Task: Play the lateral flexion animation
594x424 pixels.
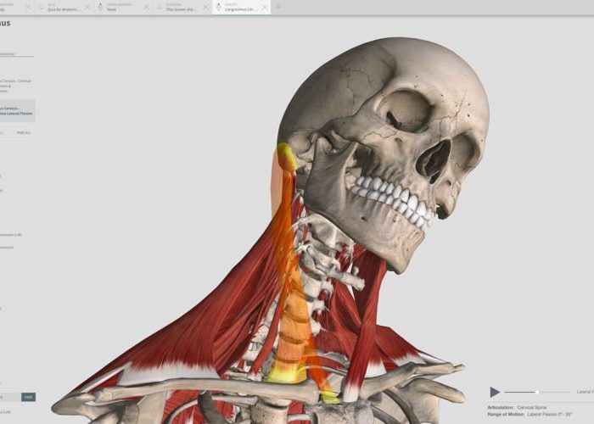Action: click(495, 392)
